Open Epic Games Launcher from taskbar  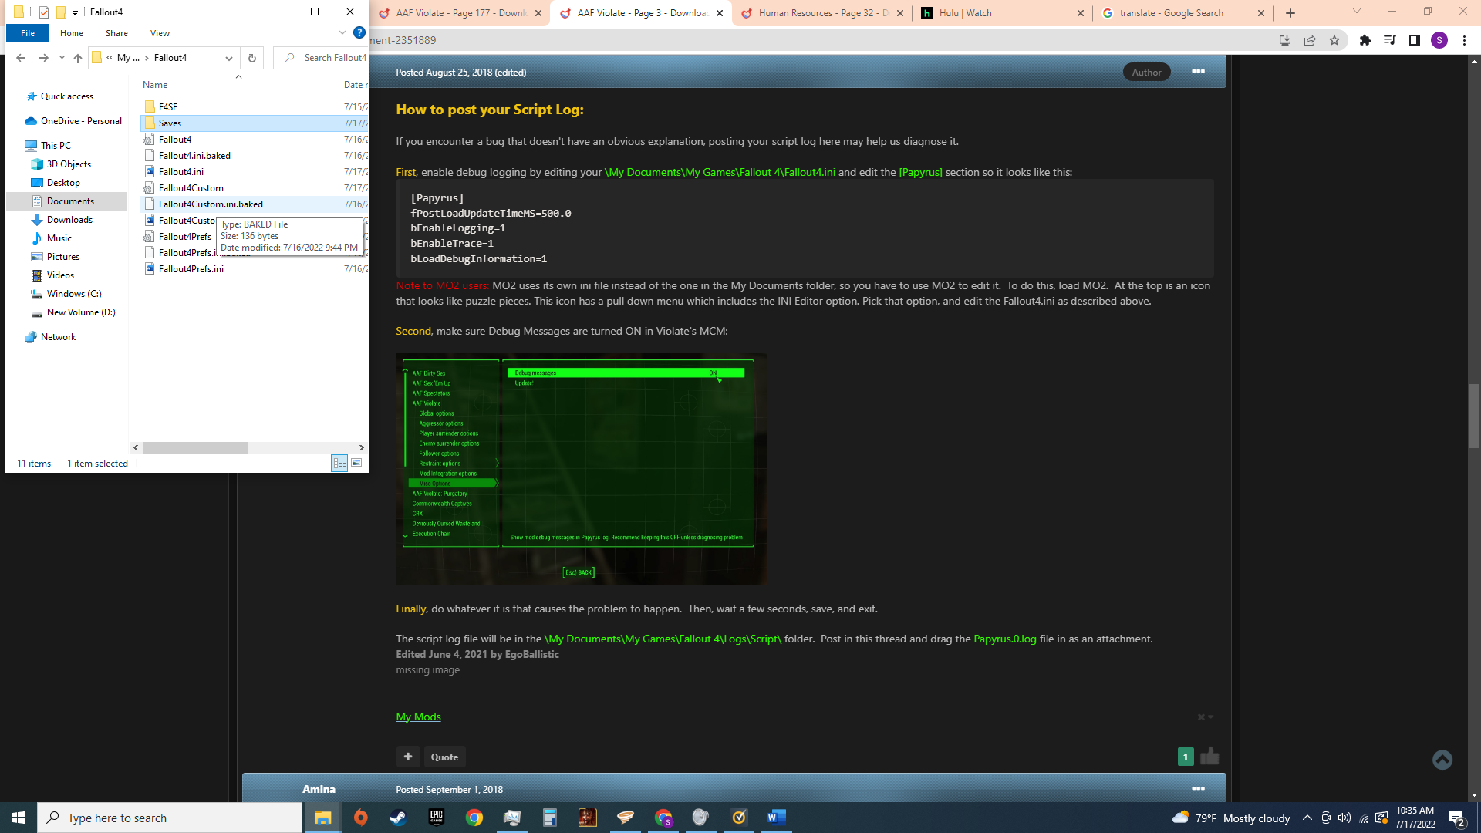437,818
